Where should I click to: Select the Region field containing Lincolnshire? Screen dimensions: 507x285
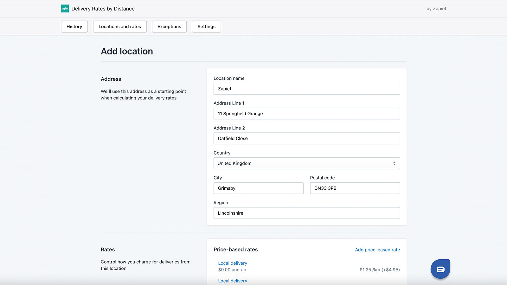pos(307,213)
